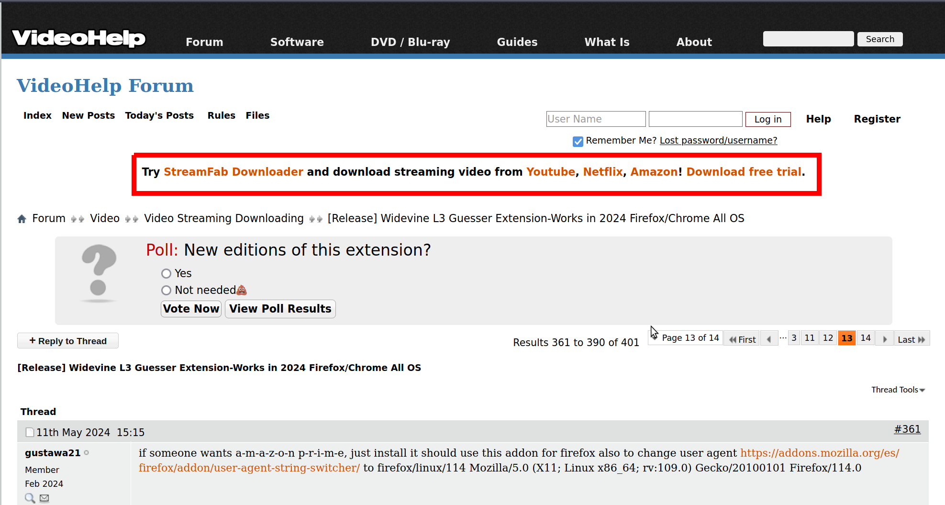
Task: Click the Register link
Action: pos(877,119)
